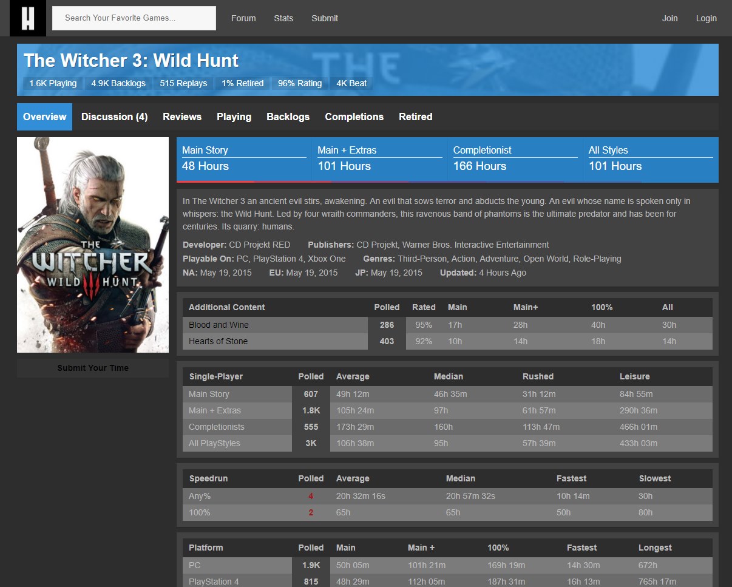732x587 pixels.
Task: Click the Updated 4 Hours Ago text
Action: pyautogui.click(x=483, y=273)
